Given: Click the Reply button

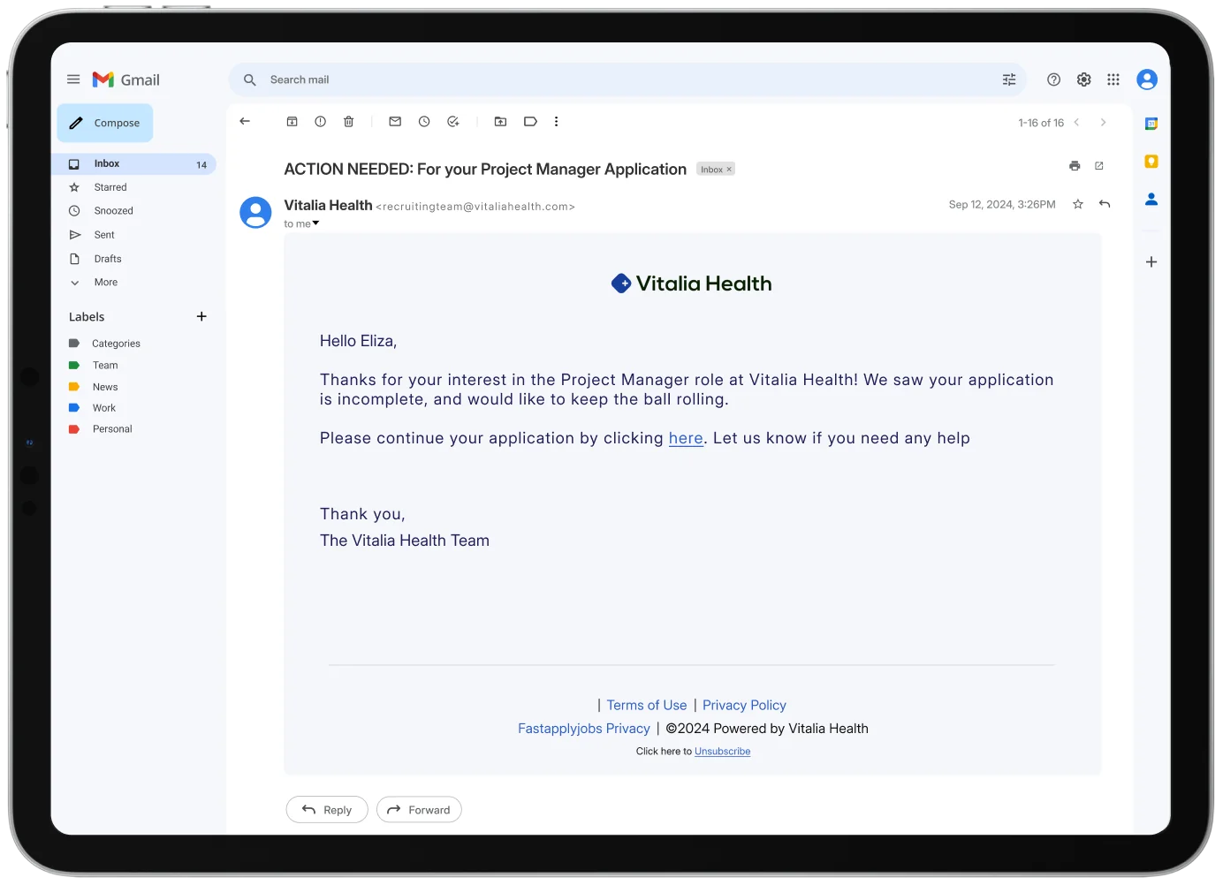Looking at the screenshot, I should (327, 810).
